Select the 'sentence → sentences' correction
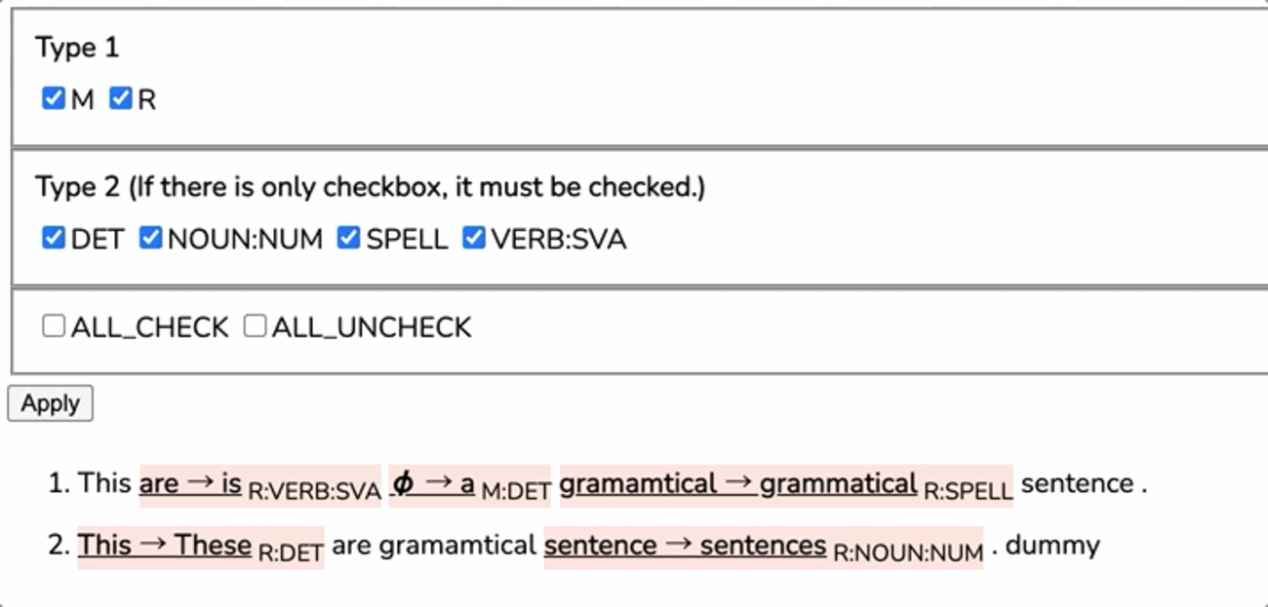The width and height of the screenshot is (1268, 607). coord(685,546)
